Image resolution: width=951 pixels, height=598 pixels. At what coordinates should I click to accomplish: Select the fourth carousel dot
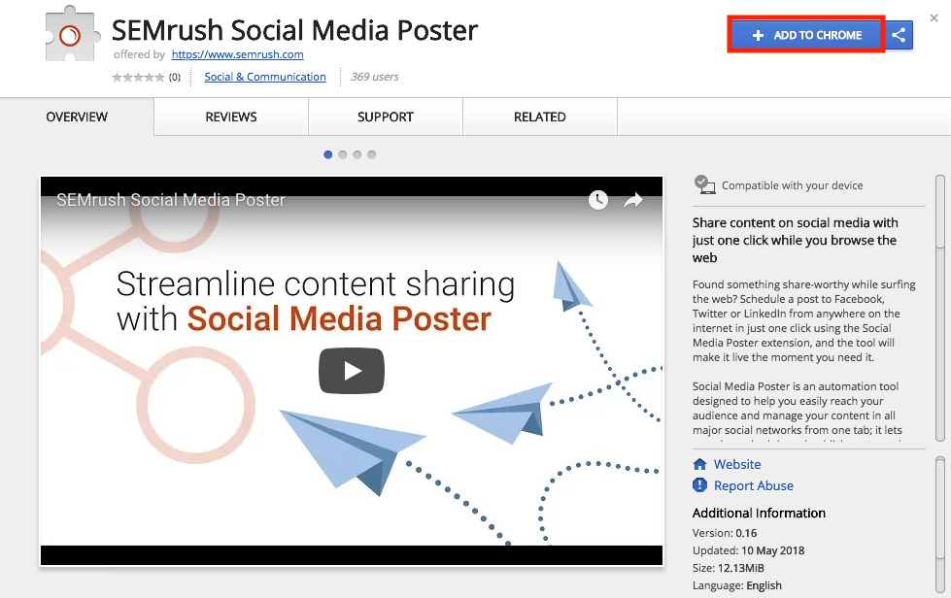372,154
